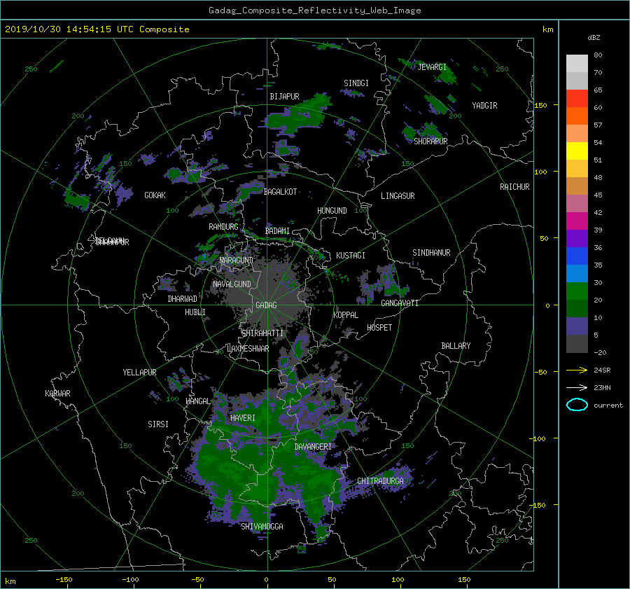Click the DHARWAD city label
This screenshot has width=630, height=589.
(x=183, y=299)
